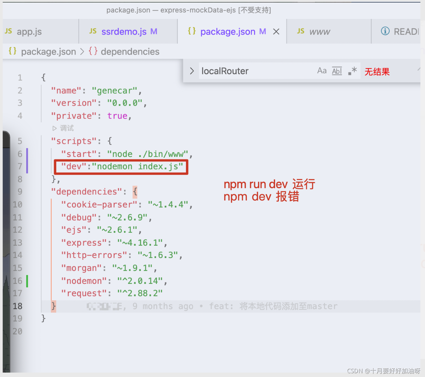Image resolution: width=425 pixels, height=377 pixels.
Task: Open the www file tab
Action: click(329, 32)
